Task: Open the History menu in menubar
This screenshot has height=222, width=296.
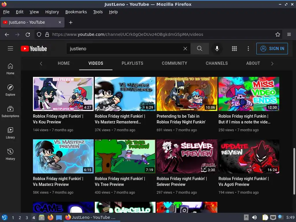Action: pos(52,12)
